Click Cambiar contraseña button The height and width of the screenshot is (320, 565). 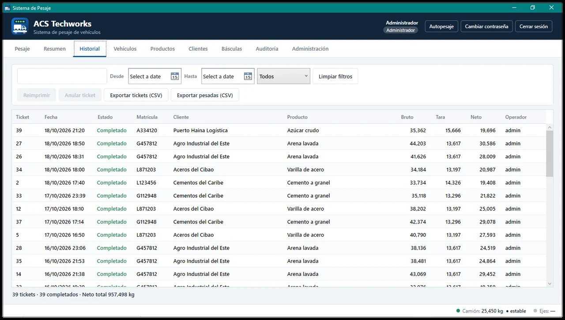tap(486, 26)
